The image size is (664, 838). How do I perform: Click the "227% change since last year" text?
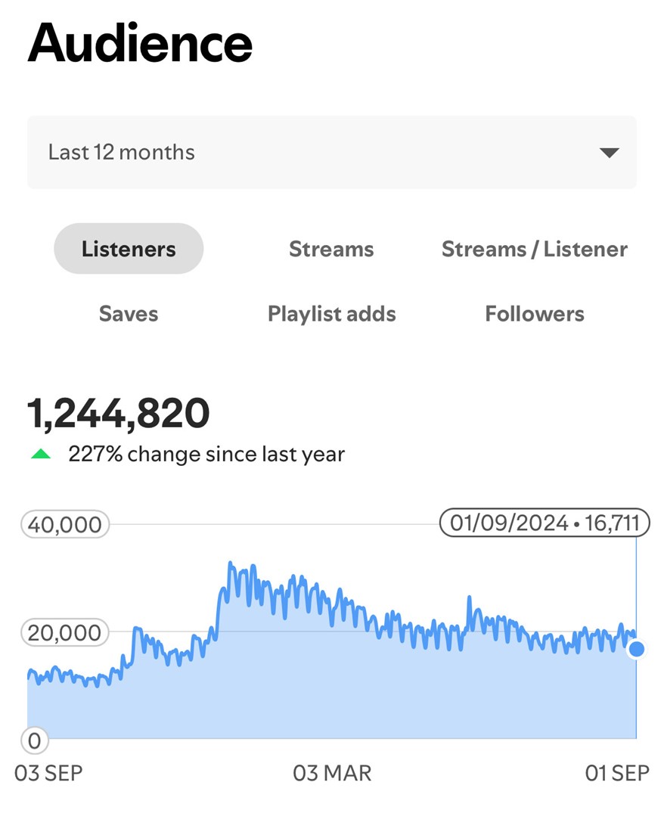point(206,455)
